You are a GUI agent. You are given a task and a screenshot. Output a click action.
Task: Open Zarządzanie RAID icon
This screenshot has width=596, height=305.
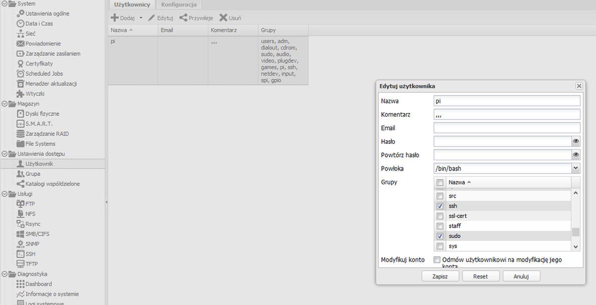(20, 134)
